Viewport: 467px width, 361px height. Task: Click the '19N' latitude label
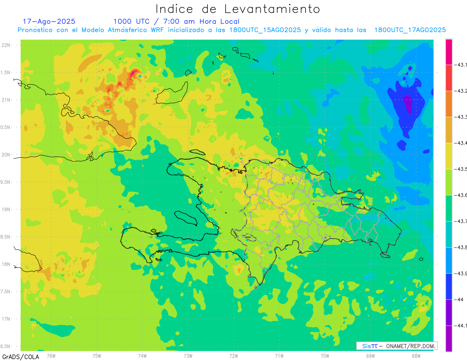[x=6, y=210]
